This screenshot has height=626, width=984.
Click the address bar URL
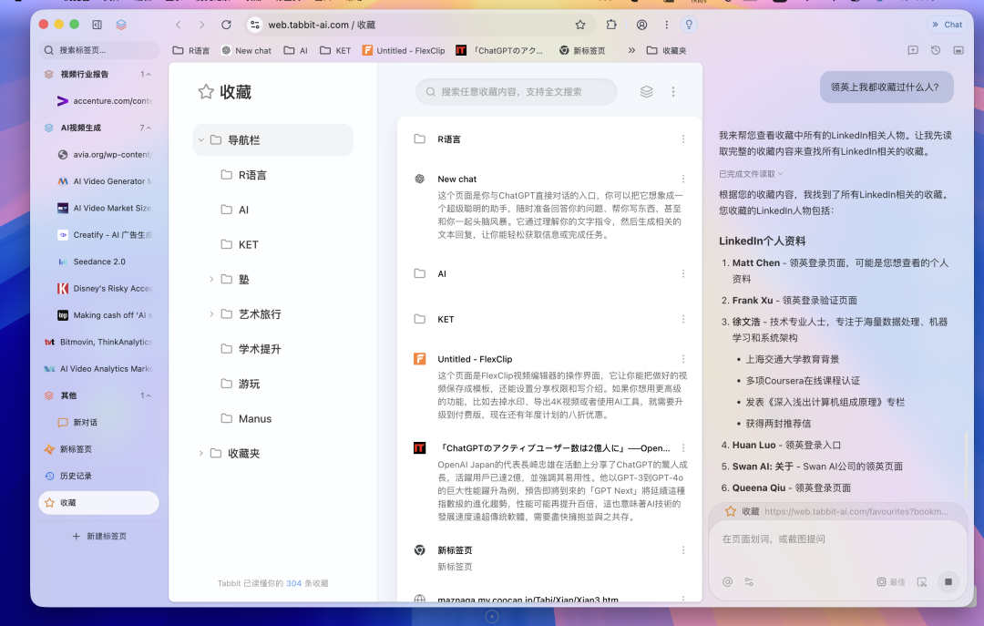click(x=322, y=25)
